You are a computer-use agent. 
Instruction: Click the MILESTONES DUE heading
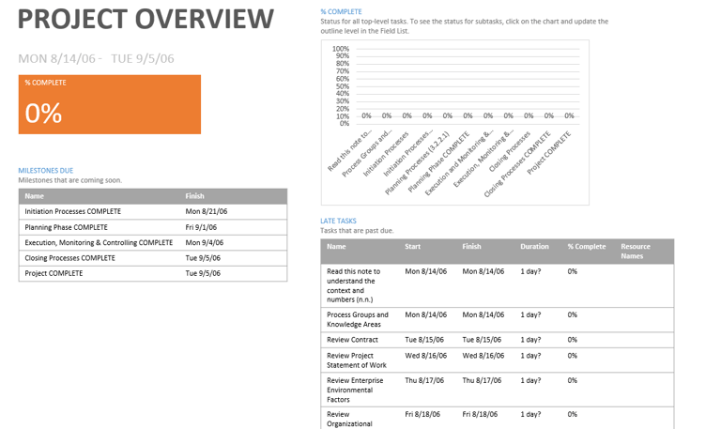pyautogui.click(x=45, y=170)
